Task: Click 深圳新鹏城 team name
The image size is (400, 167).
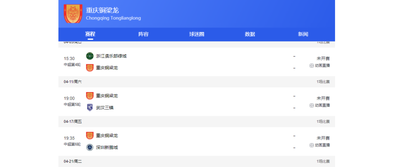Action: click(x=107, y=147)
